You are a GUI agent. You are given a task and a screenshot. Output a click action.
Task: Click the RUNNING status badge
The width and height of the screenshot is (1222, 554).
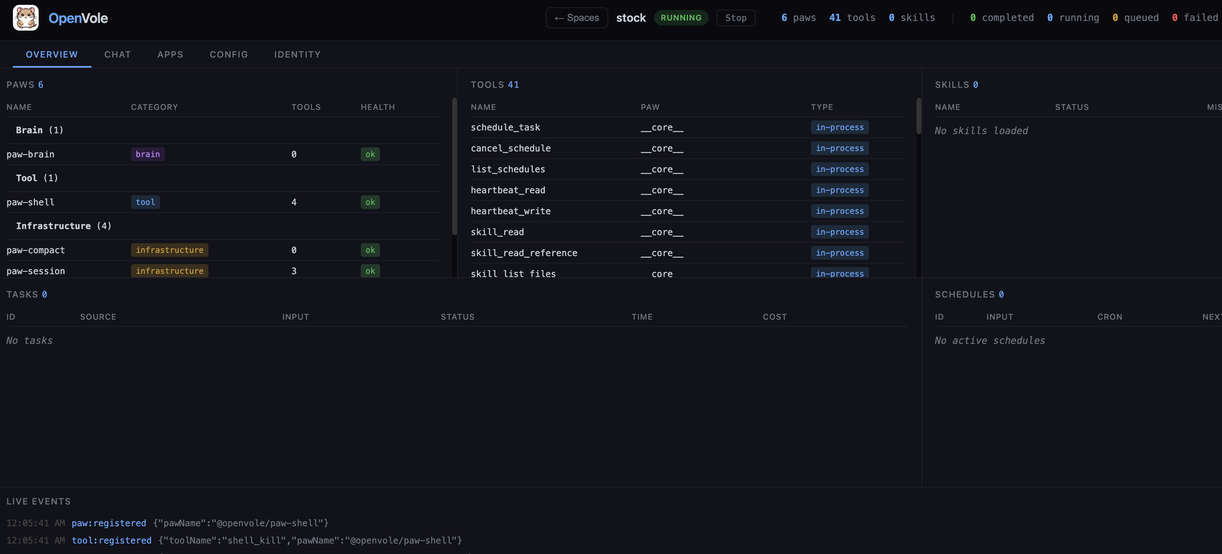(681, 18)
